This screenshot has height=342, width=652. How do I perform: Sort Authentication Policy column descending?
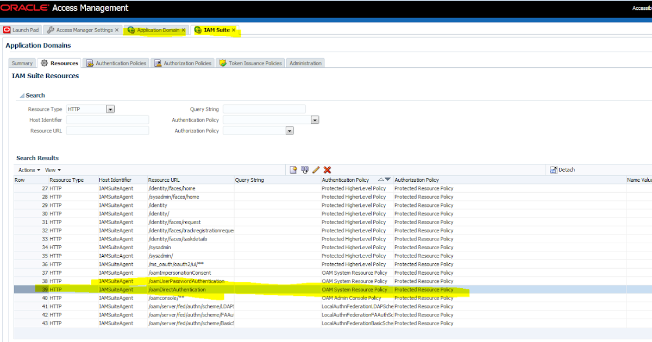click(x=388, y=179)
